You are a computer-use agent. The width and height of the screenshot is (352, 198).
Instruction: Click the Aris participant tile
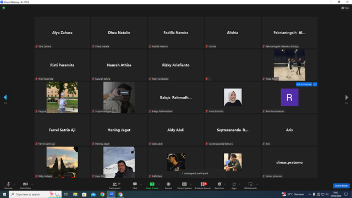click(289, 130)
